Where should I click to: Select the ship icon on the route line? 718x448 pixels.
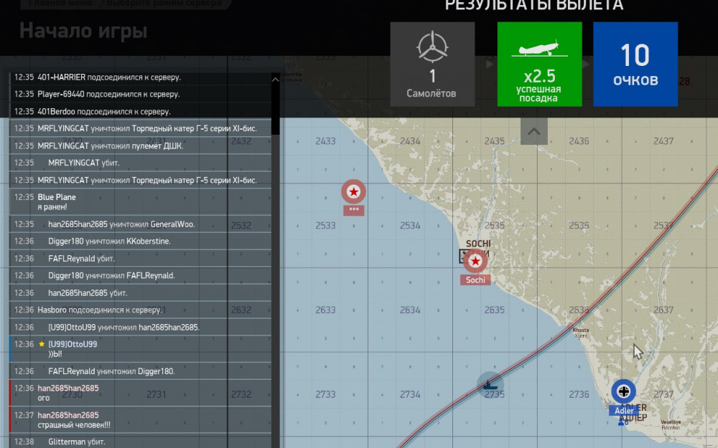tap(490, 385)
